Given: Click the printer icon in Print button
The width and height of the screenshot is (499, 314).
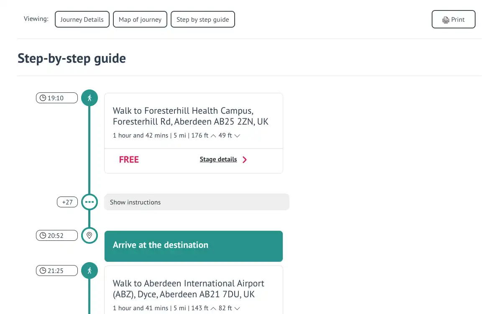Looking at the screenshot, I should click(445, 20).
